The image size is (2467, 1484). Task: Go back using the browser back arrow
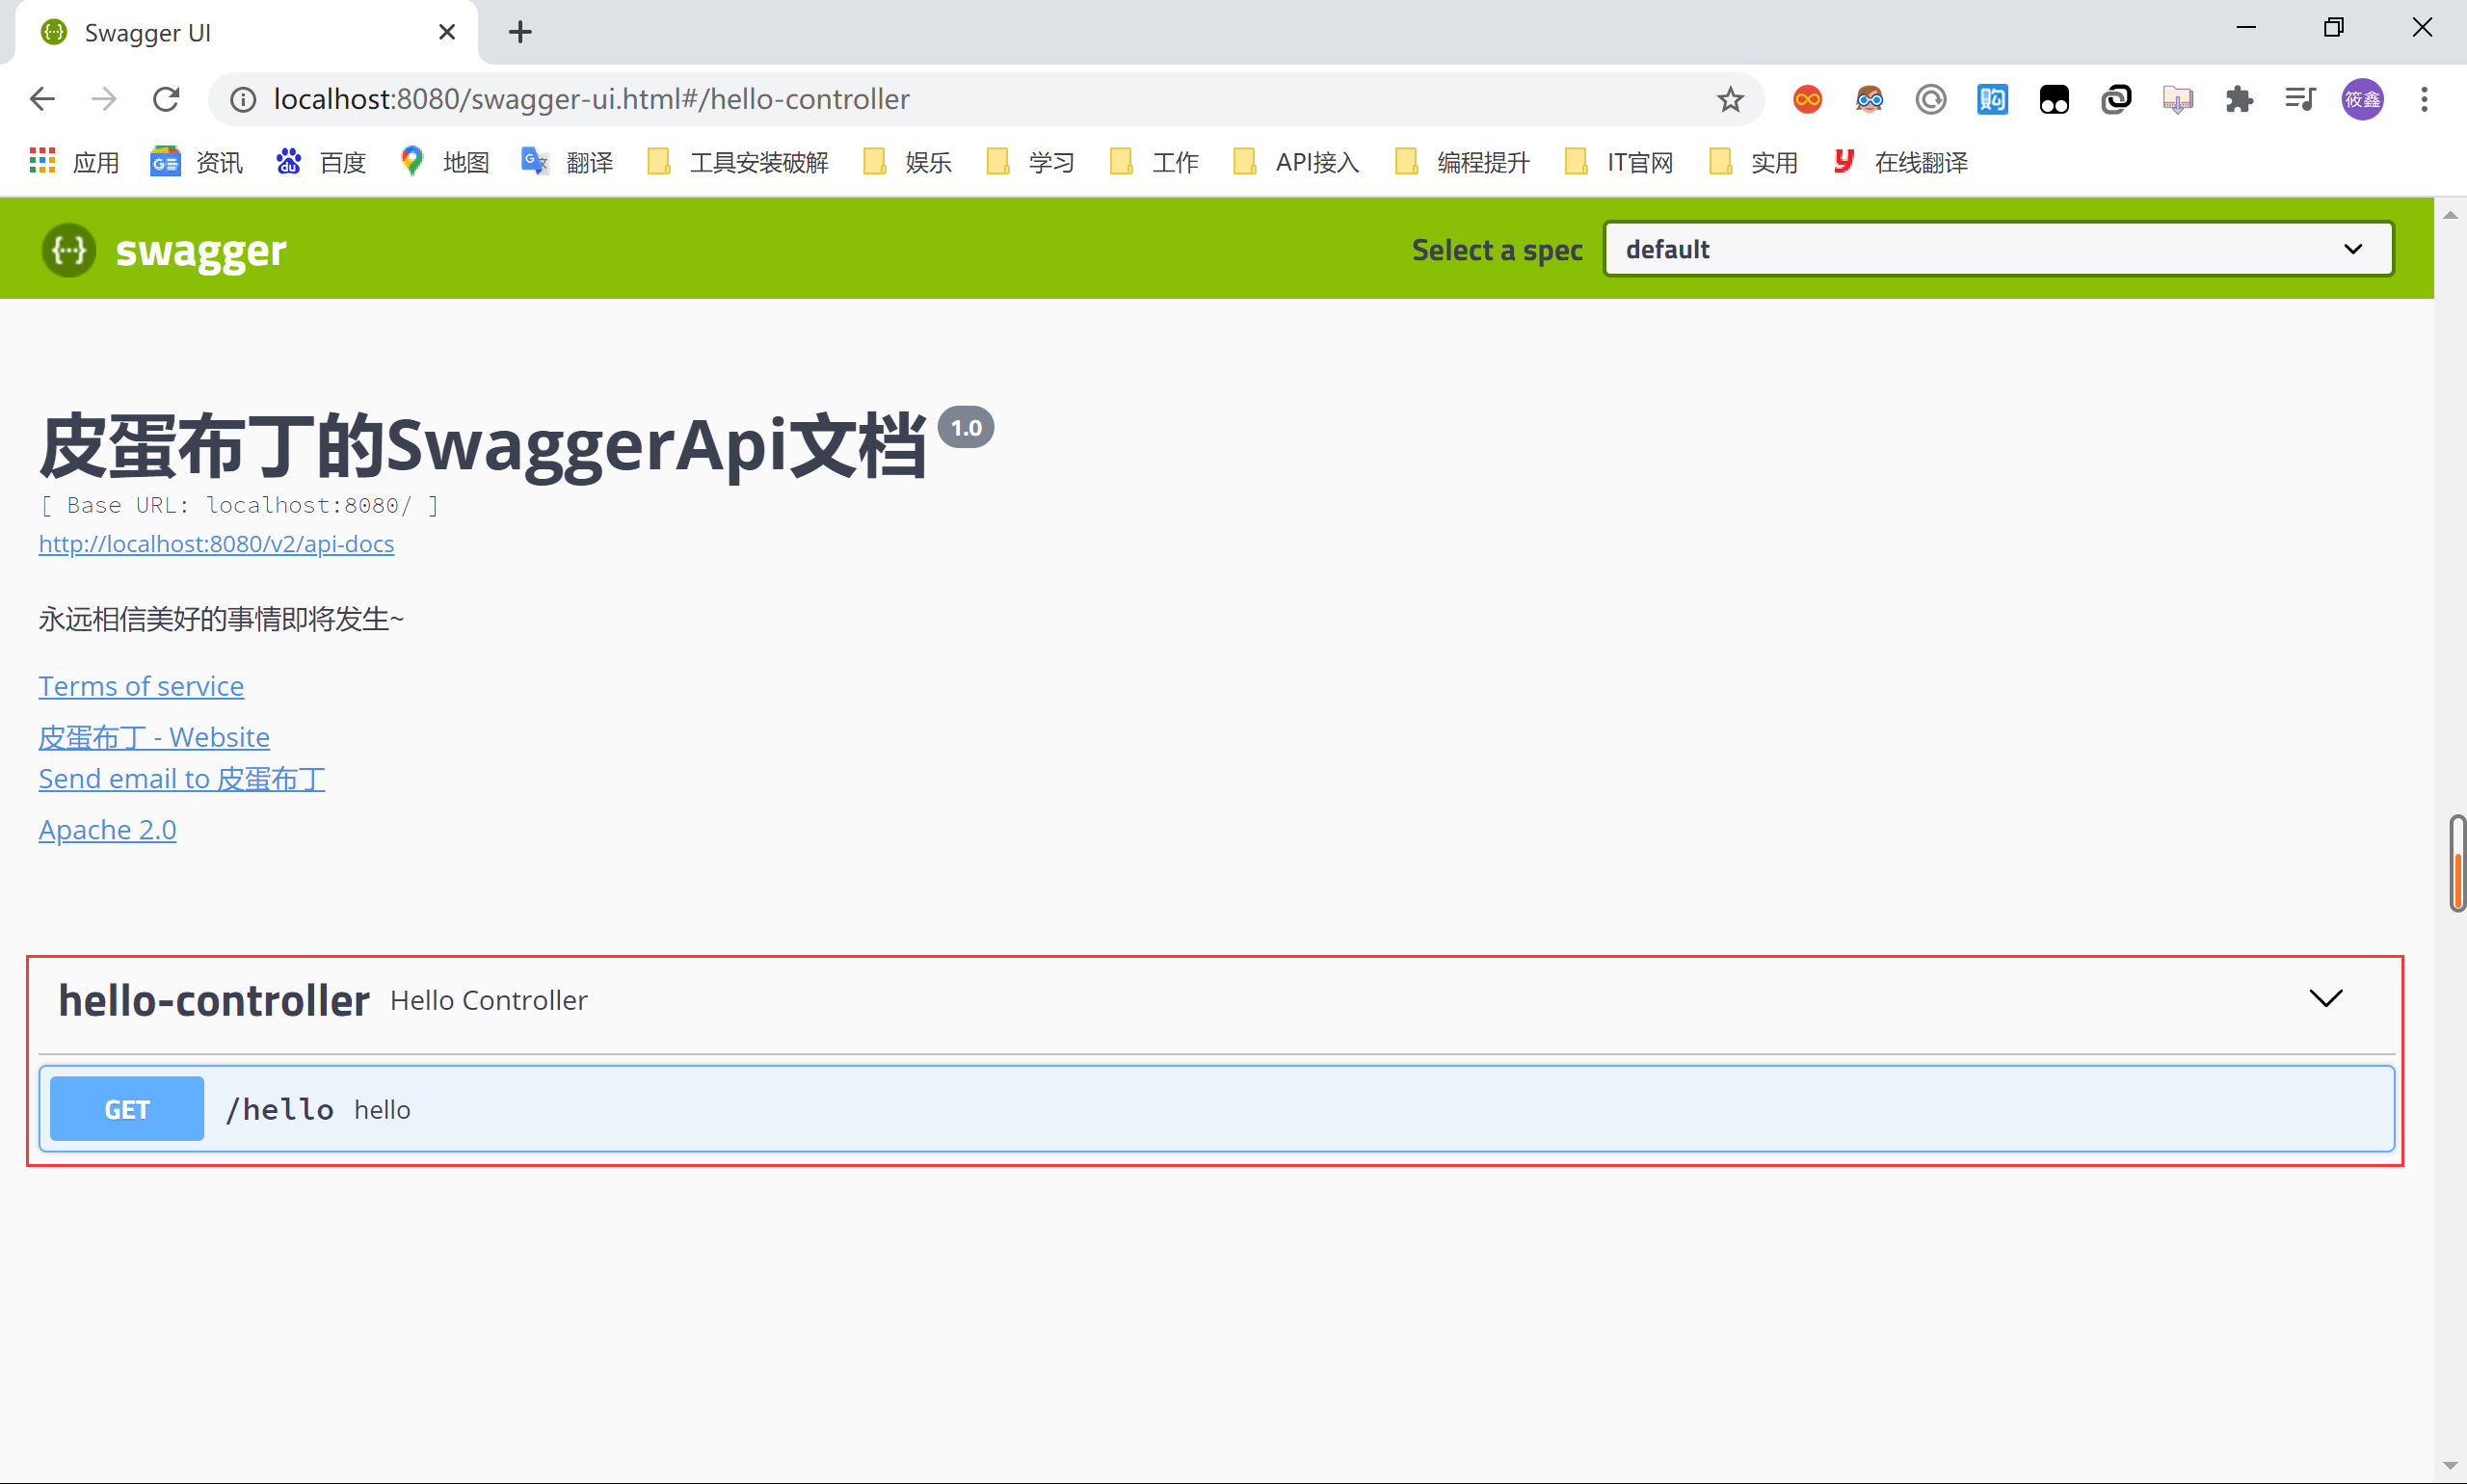42,99
